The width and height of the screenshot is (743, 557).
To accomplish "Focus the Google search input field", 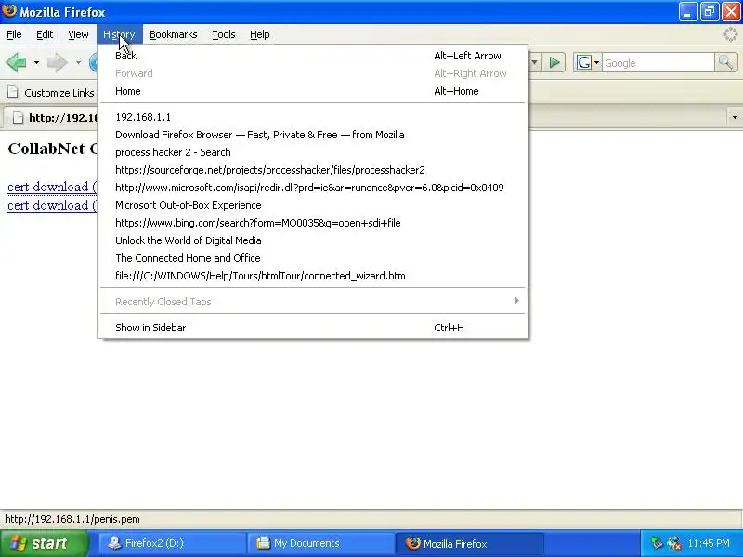I will [658, 62].
